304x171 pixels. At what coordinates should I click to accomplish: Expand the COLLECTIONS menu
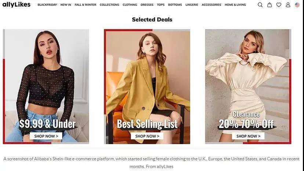tap(109, 5)
